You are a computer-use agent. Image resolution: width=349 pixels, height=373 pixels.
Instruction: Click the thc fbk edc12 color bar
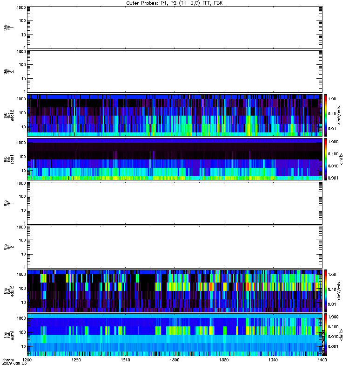[326, 291]
